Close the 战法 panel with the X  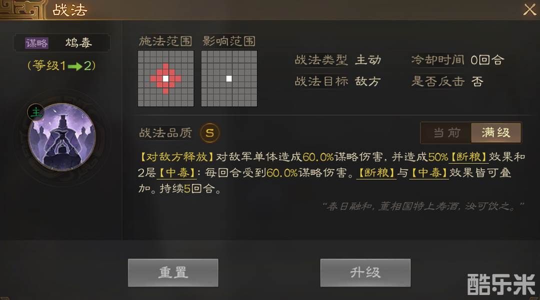pyautogui.click(x=529, y=9)
